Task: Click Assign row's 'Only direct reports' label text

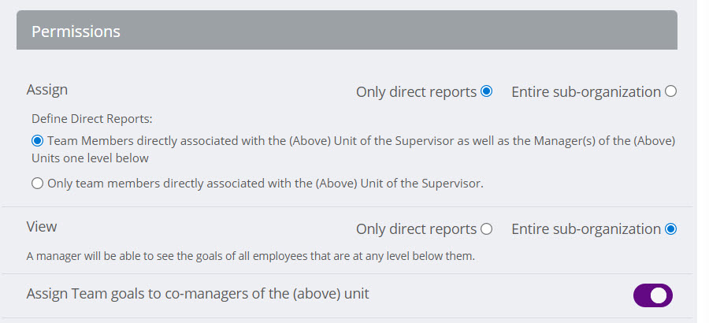Action: click(x=416, y=91)
